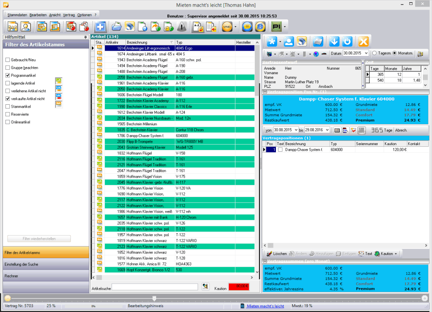Image resolution: width=432 pixels, height=312 pixels.
Task: Click the document with question mark icon
Action: pyautogui.click(x=142, y=27)
